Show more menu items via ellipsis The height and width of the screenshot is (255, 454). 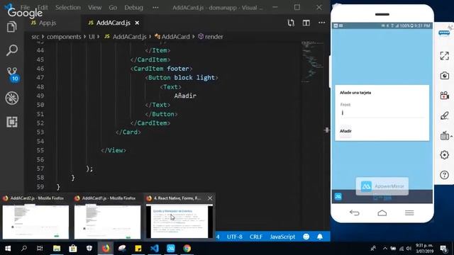pos(155,8)
